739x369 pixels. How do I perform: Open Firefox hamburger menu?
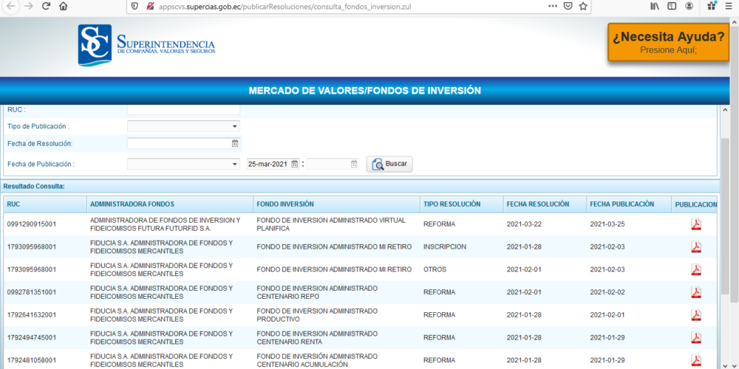(729, 6)
